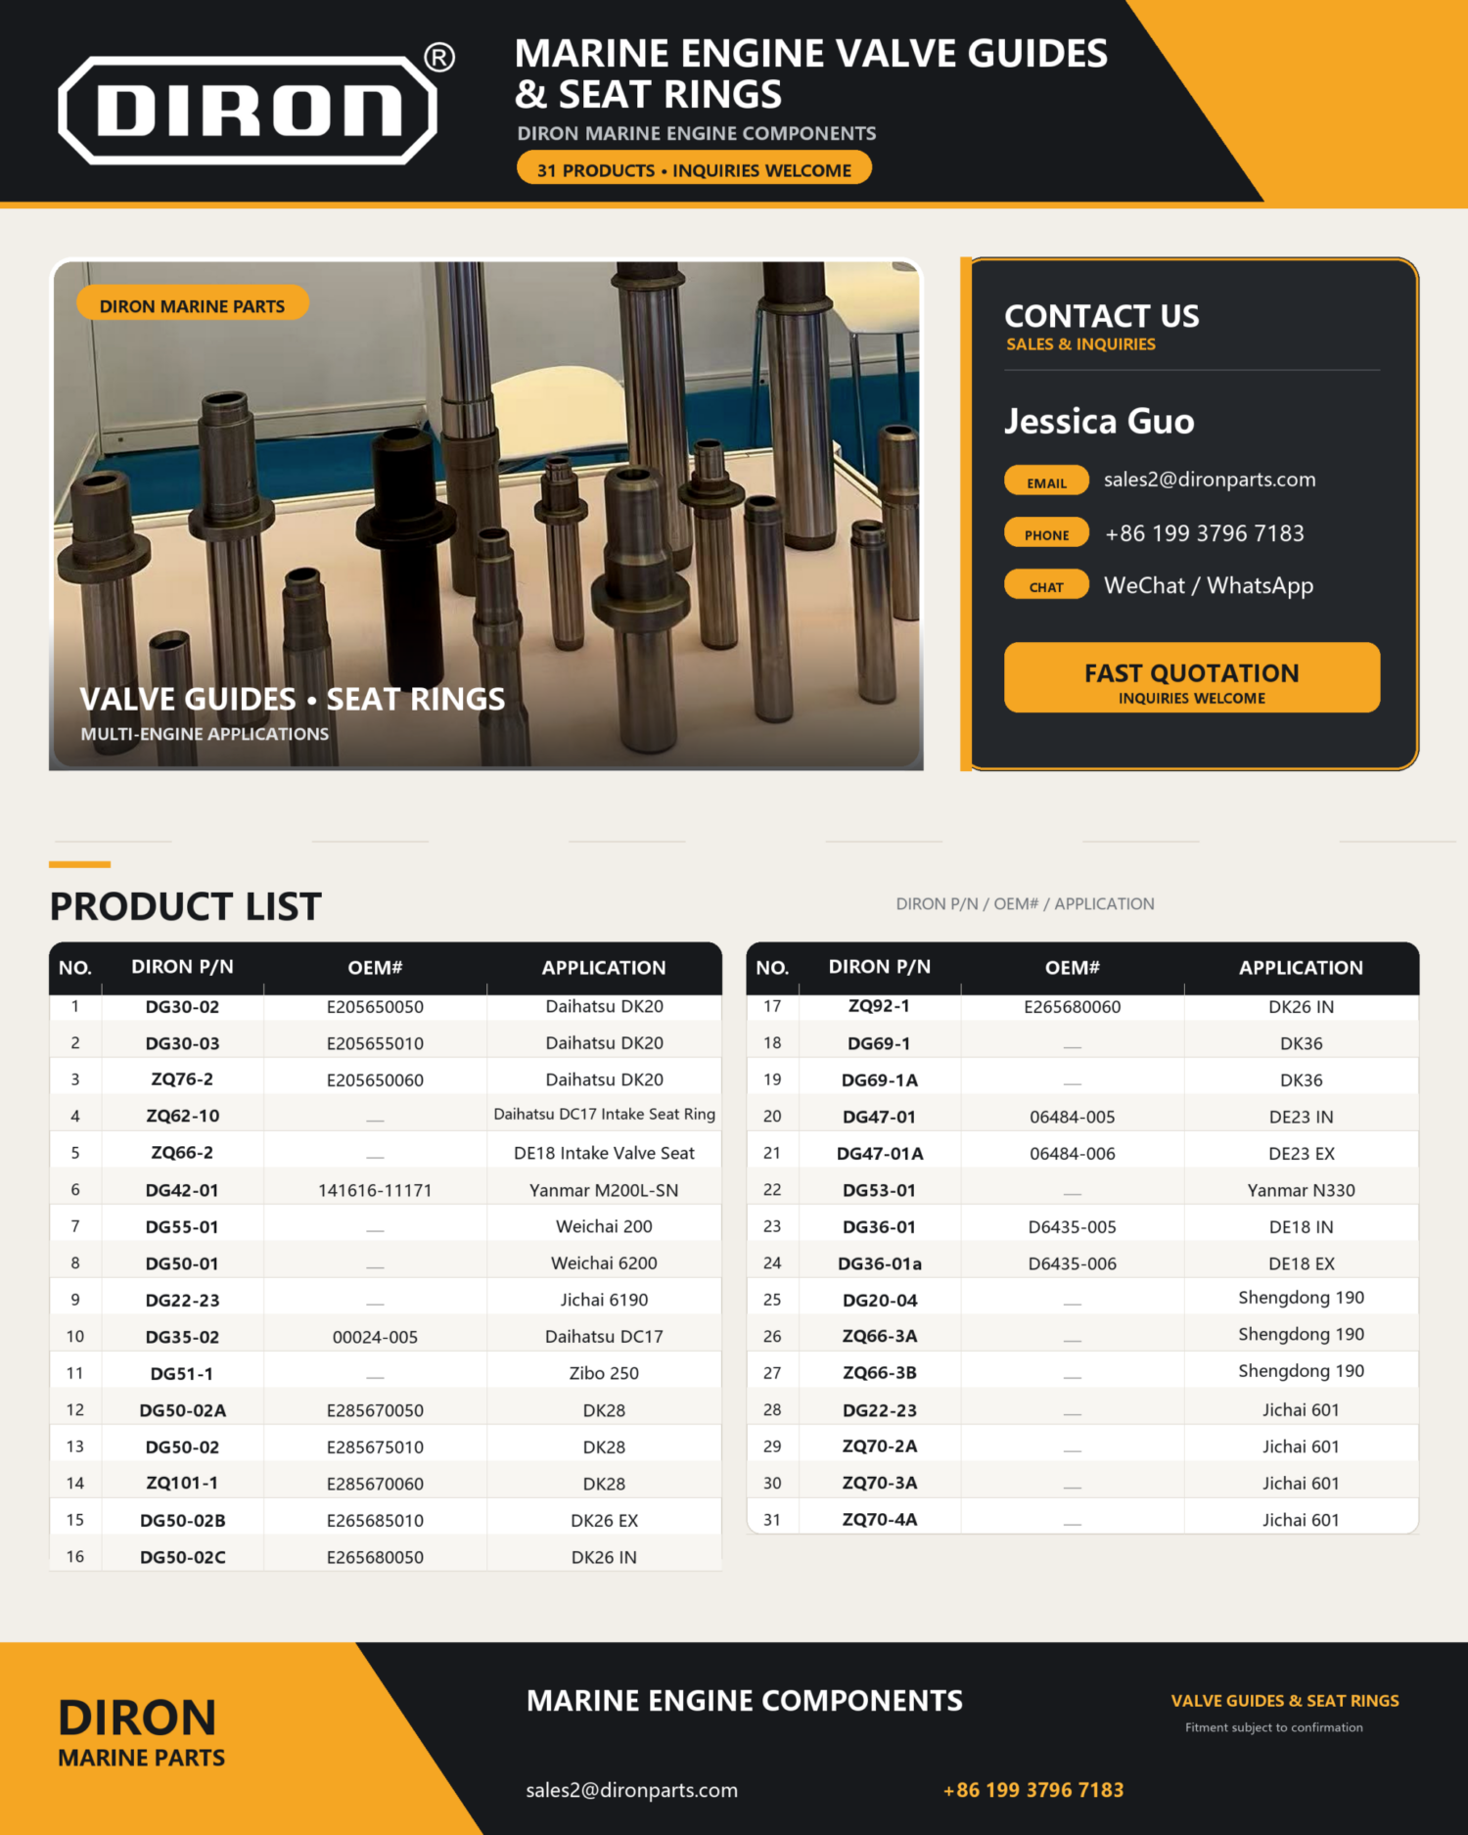This screenshot has width=1468, height=1835.
Task: Click the footer email sales2@dironparts.com
Action: pyautogui.click(x=632, y=1790)
